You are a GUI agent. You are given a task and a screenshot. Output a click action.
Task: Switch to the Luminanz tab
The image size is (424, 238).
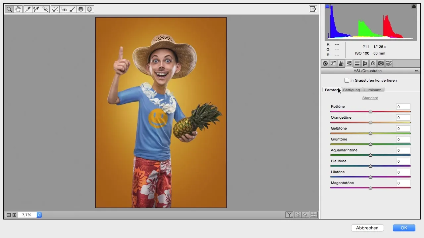pyautogui.click(x=373, y=90)
